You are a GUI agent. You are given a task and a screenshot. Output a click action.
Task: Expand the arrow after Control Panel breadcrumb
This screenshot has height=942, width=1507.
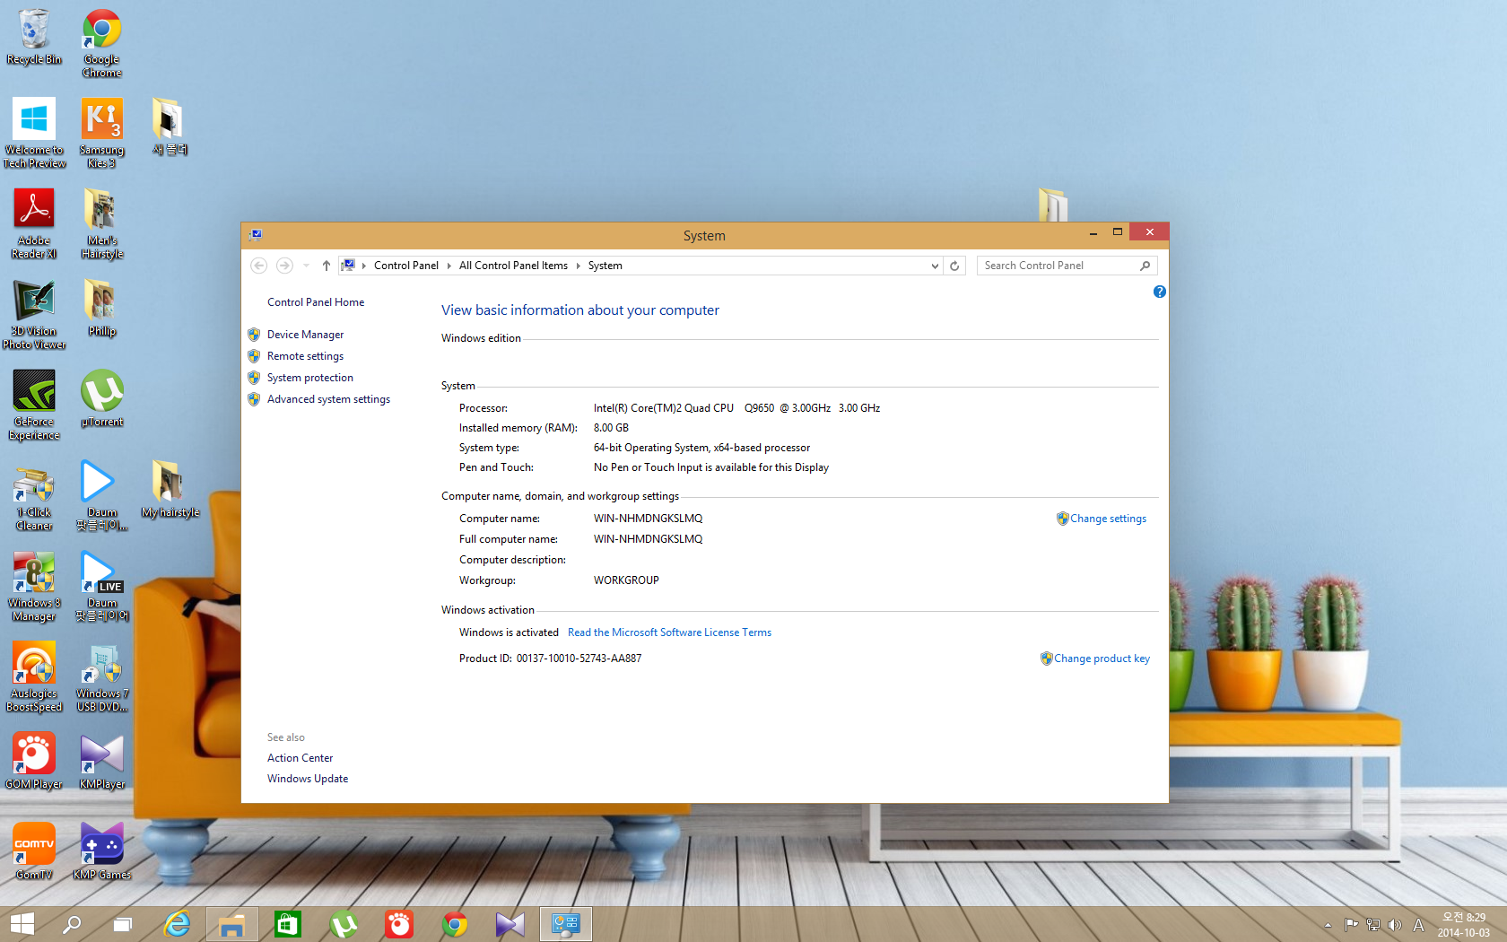tap(449, 266)
